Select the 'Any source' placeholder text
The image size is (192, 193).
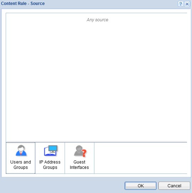[x=97, y=20]
